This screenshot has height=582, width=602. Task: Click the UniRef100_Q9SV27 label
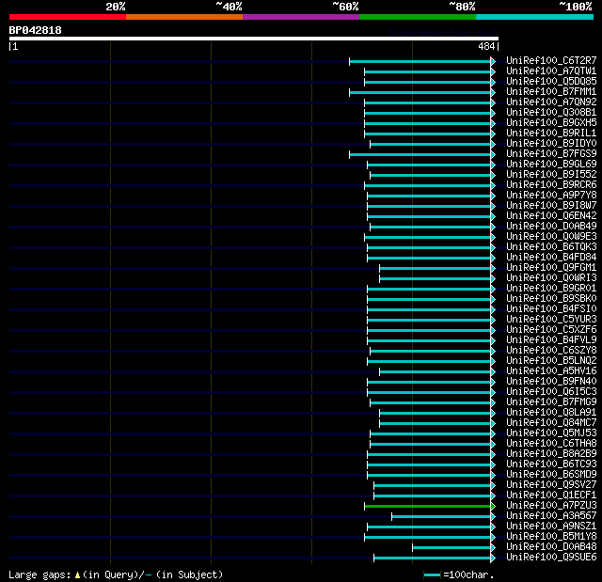pos(551,485)
